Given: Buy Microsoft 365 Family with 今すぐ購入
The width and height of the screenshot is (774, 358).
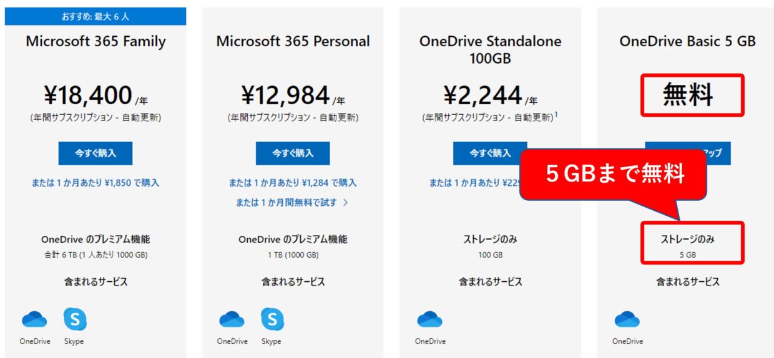Looking at the screenshot, I should click(x=96, y=153).
